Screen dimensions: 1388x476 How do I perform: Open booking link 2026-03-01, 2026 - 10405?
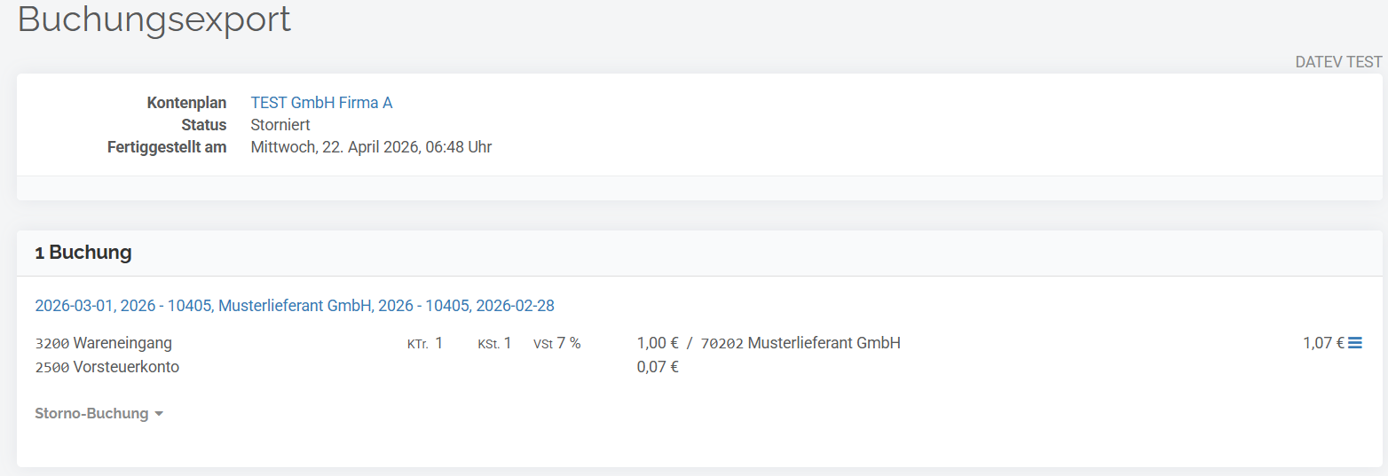click(294, 306)
